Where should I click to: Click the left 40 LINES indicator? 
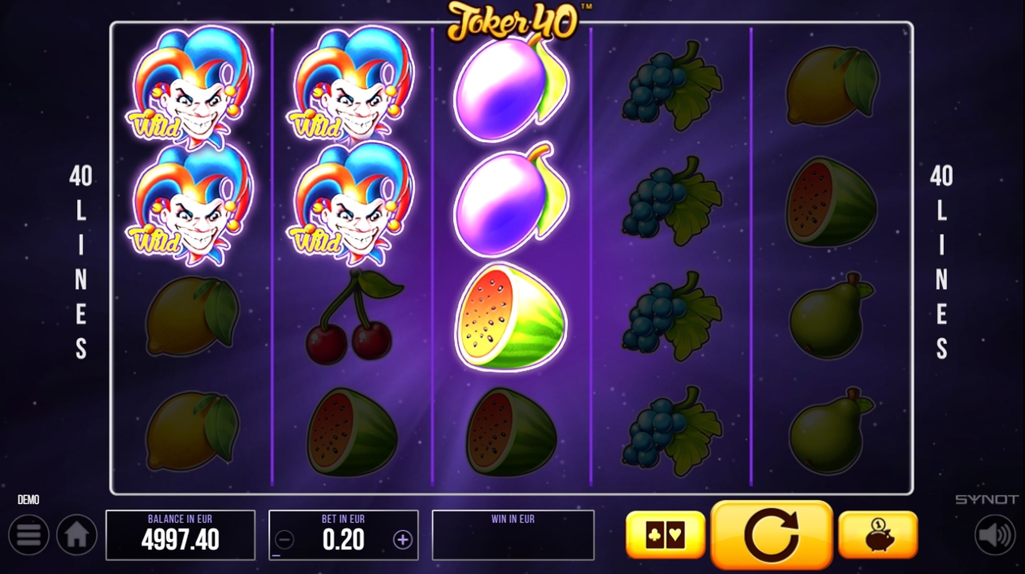pos(81,262)
